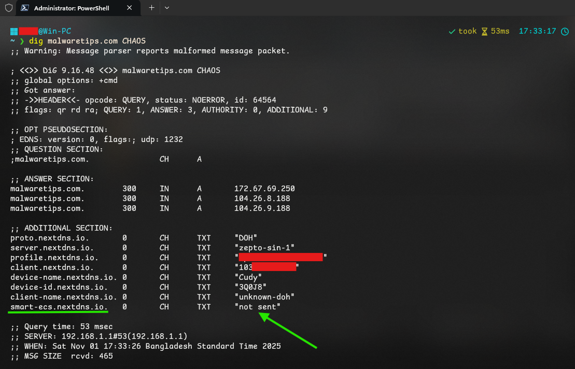Close the Administrator: PowerShell tab
Screen dimensions: 575x369
pos(130,8)
